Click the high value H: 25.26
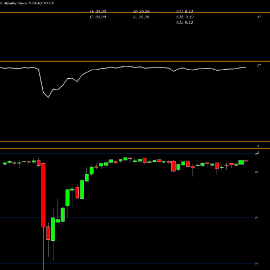Viewport: 270px width, 270px height. point(141,12)
